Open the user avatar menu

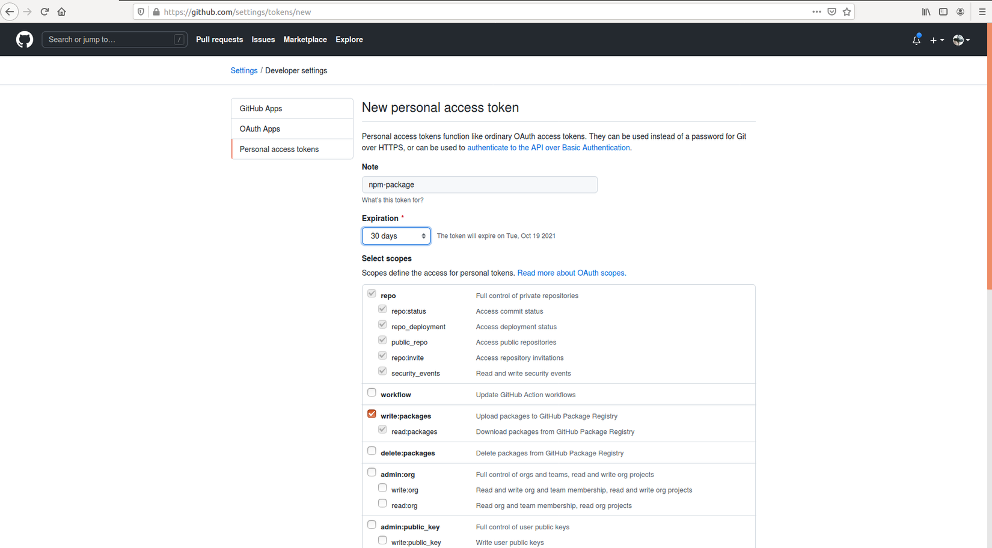click(x=961, y=40)
